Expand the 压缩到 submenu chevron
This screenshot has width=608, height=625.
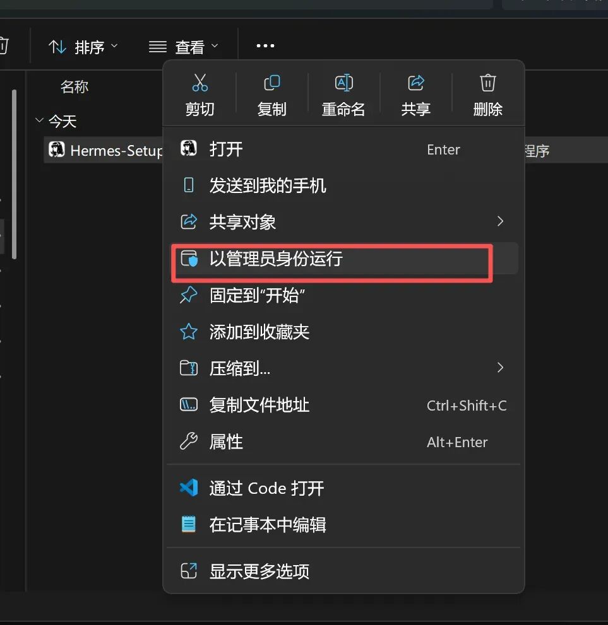(x=500, y=368)
